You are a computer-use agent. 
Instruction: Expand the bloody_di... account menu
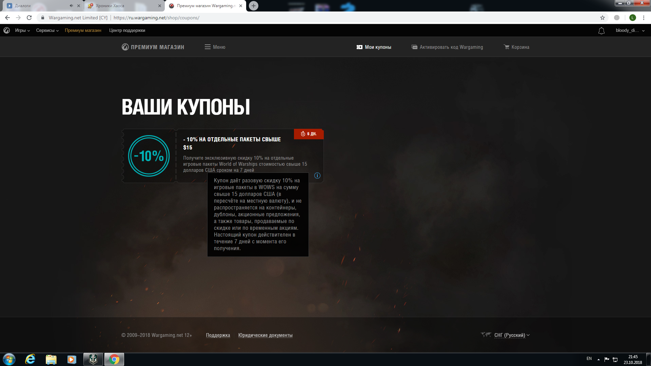tap(630, 30)
